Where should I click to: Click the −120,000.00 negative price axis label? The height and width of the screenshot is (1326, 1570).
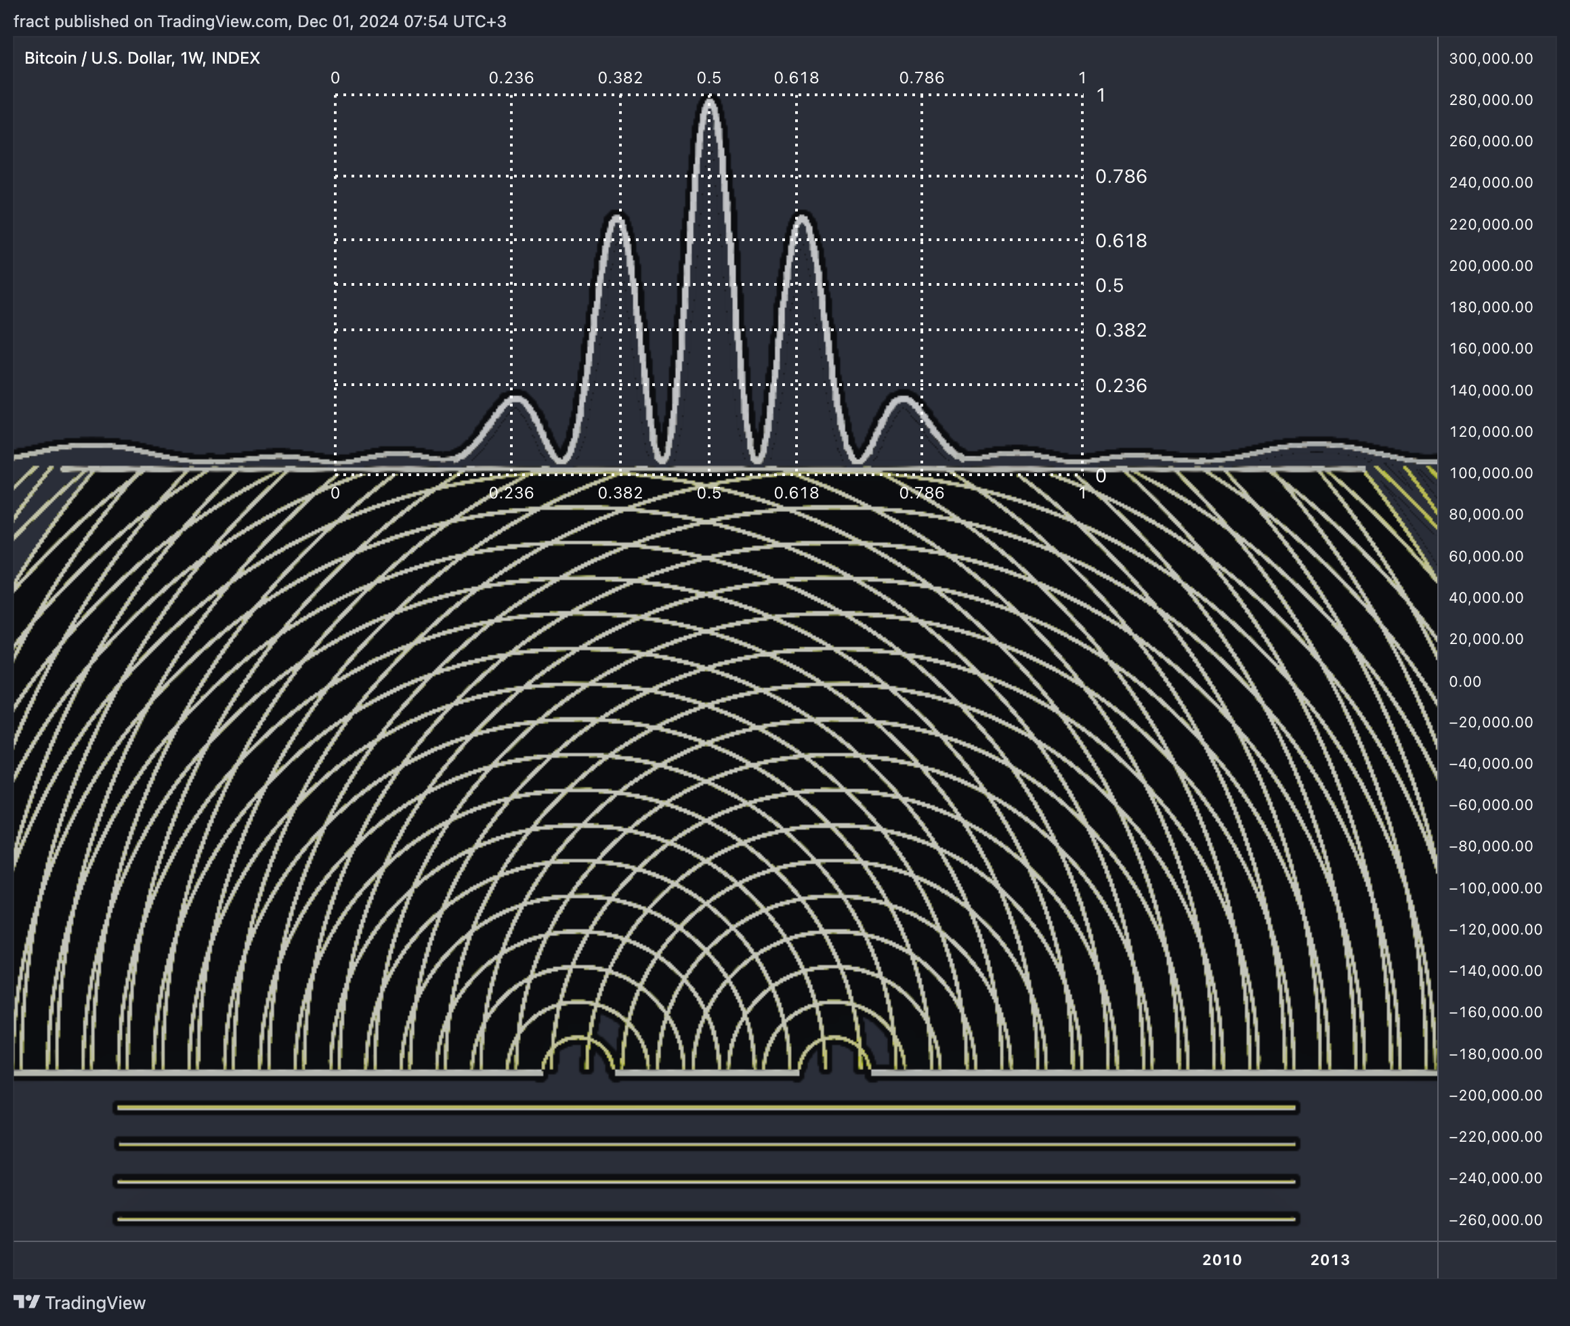(1495, 931)
